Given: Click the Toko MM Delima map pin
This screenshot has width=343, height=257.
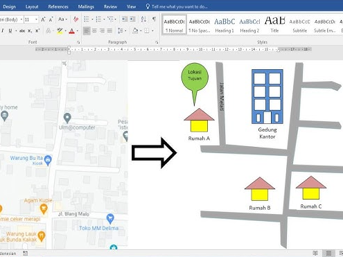Looking at the screenshot, I should coord(110,218).
